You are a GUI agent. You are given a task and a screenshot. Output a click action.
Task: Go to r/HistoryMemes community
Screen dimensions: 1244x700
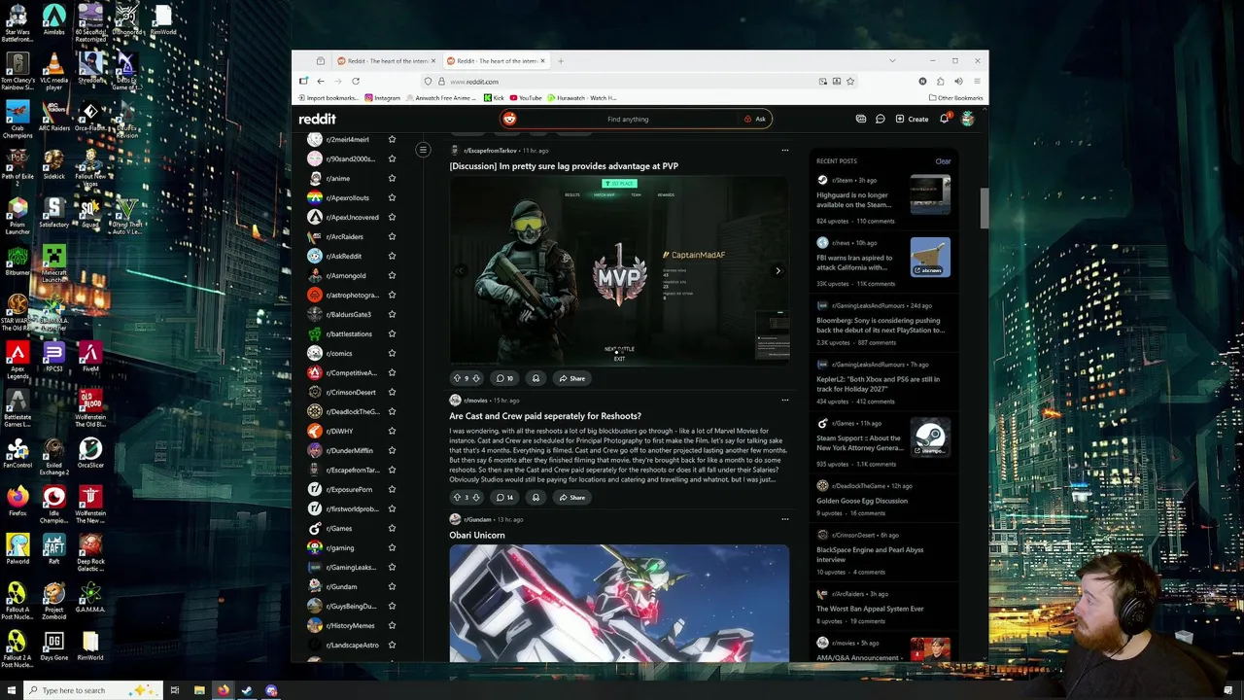350,625
